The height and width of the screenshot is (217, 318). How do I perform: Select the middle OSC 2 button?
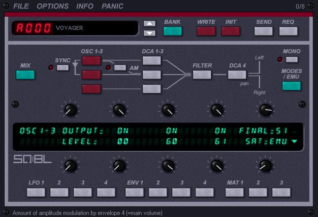click(x=91, y=75)
